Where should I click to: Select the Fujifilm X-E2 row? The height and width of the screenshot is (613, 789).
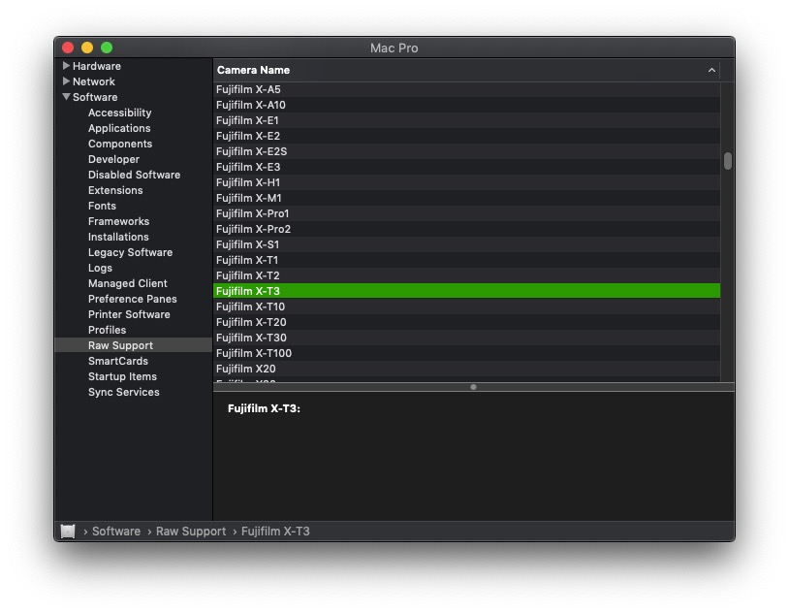click(466, 136)
